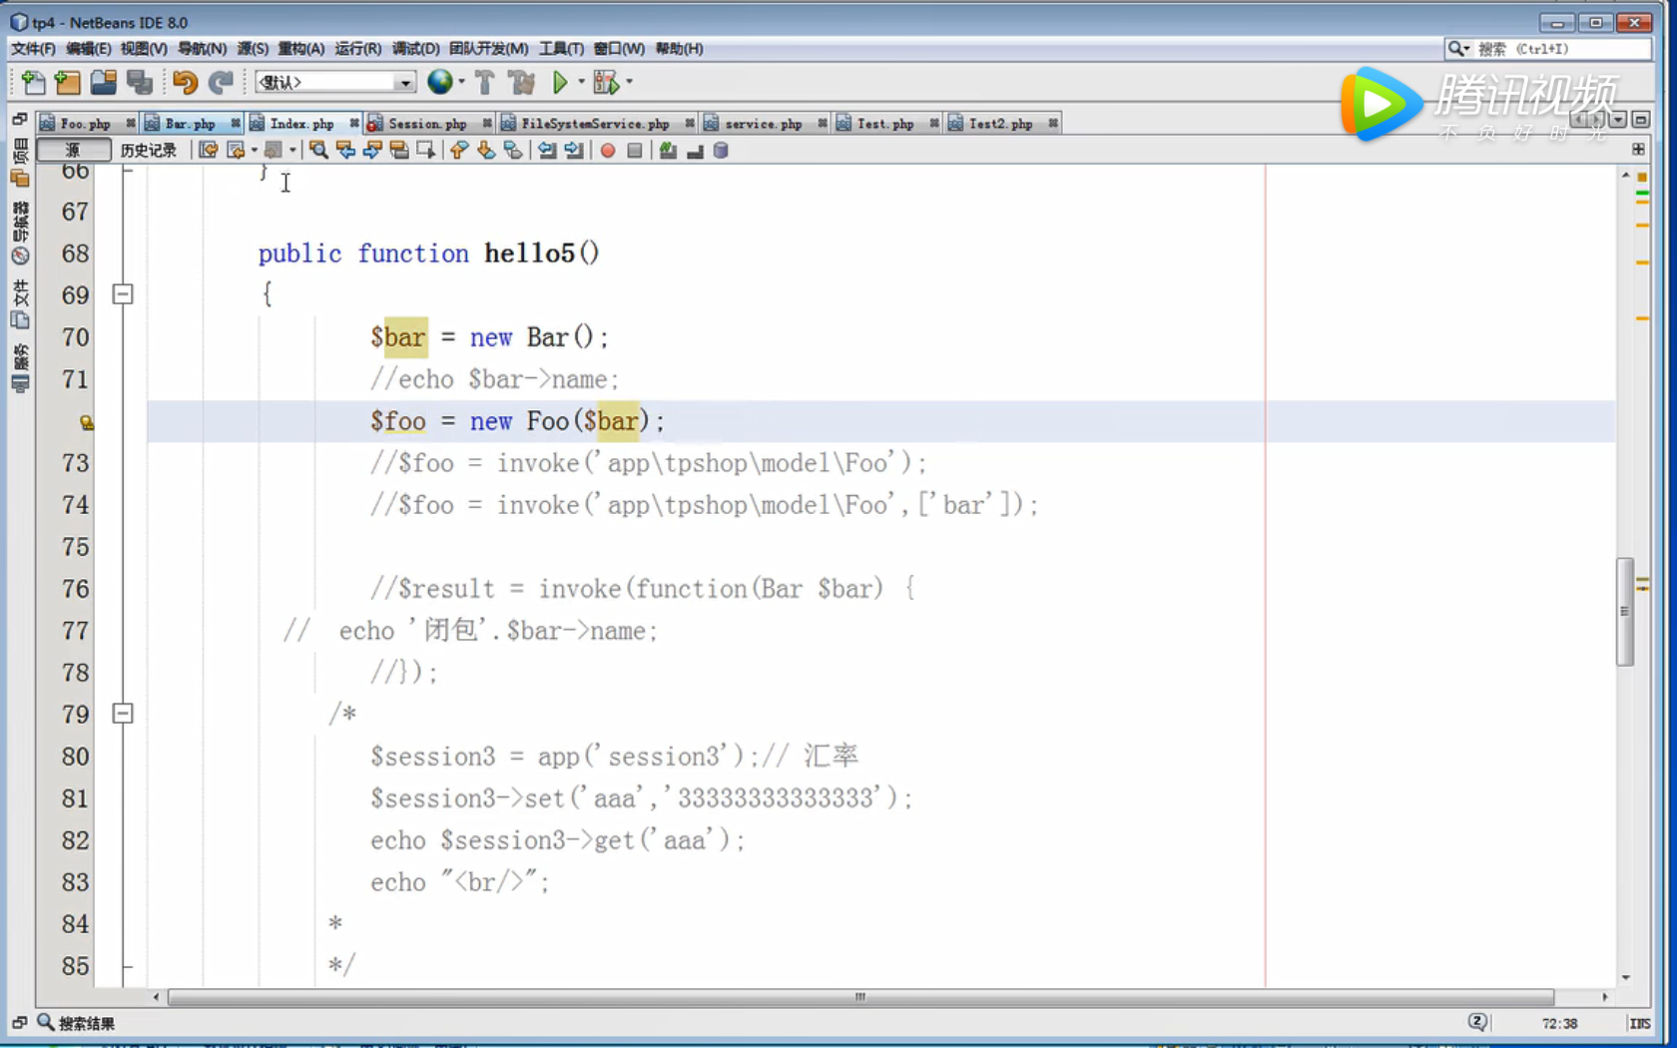Viewport: 1677px width, 1048px height.
Task: Click the Find Selection magnifier icon
Action: (318, 151)
